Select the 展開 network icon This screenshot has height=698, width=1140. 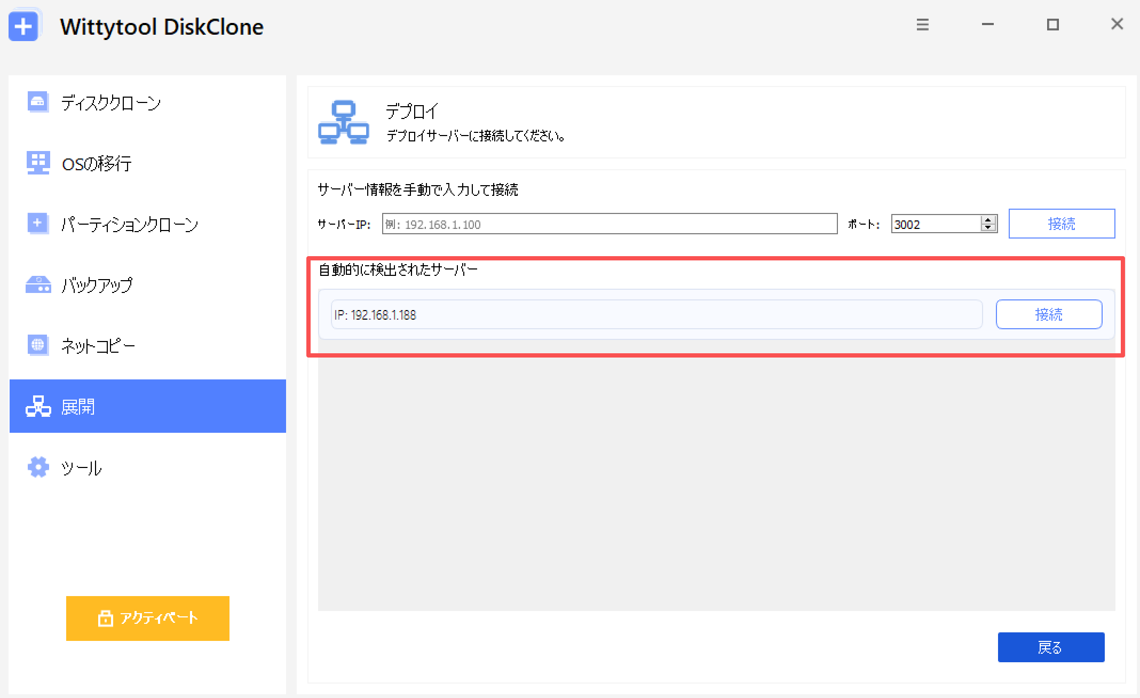(38, 406)
